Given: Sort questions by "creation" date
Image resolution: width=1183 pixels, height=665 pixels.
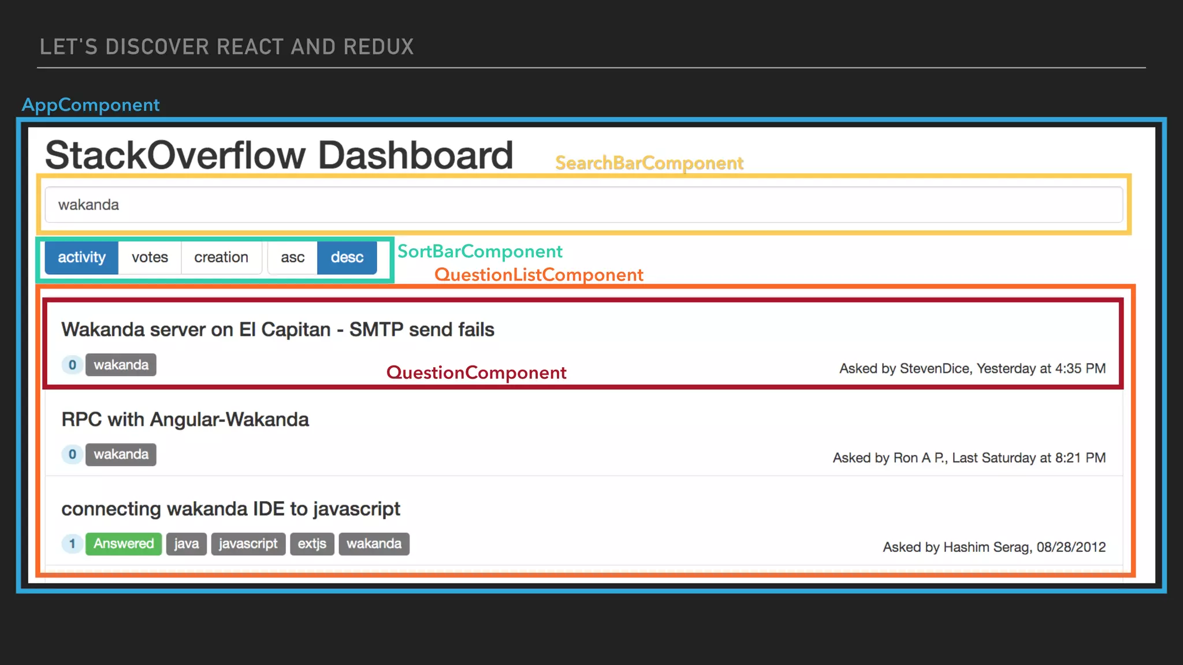Looking at the screenshot, I should 221,257.
